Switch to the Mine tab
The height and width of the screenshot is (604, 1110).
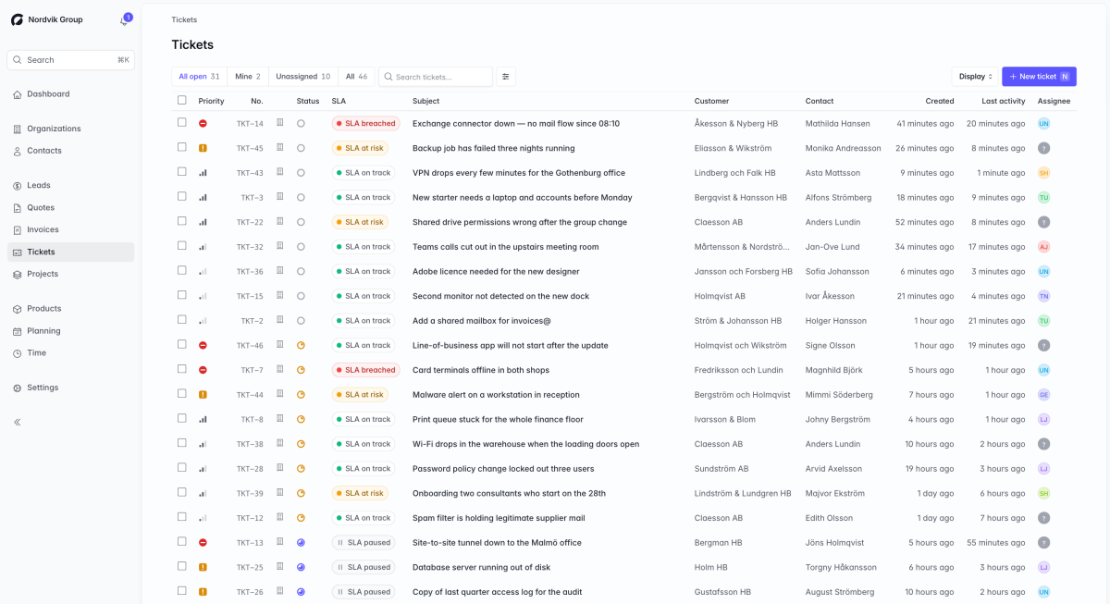pyautogui.click(x=248, y=77)
